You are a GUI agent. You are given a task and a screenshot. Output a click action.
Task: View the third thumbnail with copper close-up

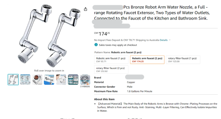pos(37,80)
